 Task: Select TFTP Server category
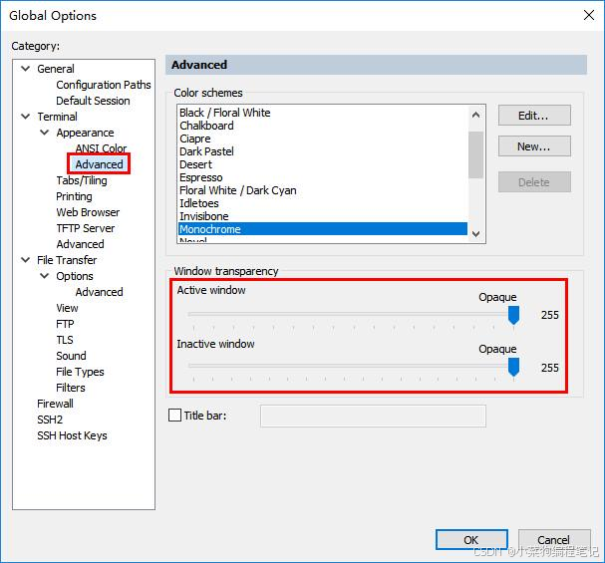pyautogui.click(x=86, y=228)
